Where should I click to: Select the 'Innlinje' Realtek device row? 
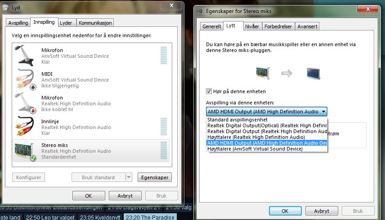(91, 127)
